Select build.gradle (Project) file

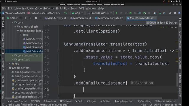27,72
